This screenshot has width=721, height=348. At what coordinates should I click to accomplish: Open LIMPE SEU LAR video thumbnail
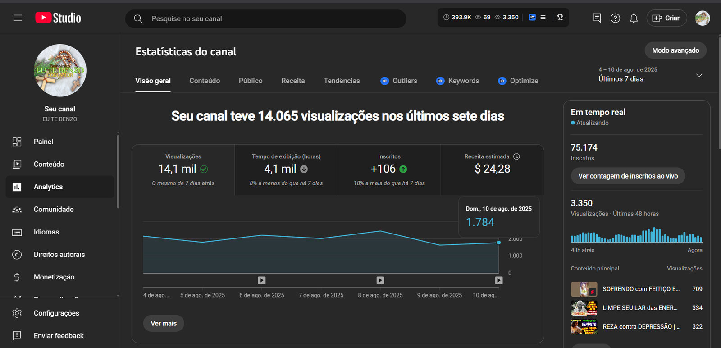pos(584,308)
